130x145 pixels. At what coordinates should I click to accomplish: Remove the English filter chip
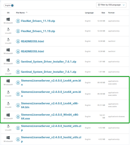pos(12,5)
